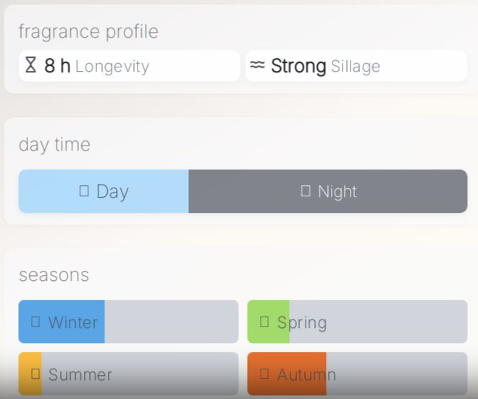Click the wavy sillage icon
This screenshot has width=478, height=399.
tap(257, 66)
